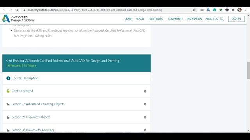Open the TEACH menu
Viewport: 250px width, 140px height.
click(x=140, y=19)
